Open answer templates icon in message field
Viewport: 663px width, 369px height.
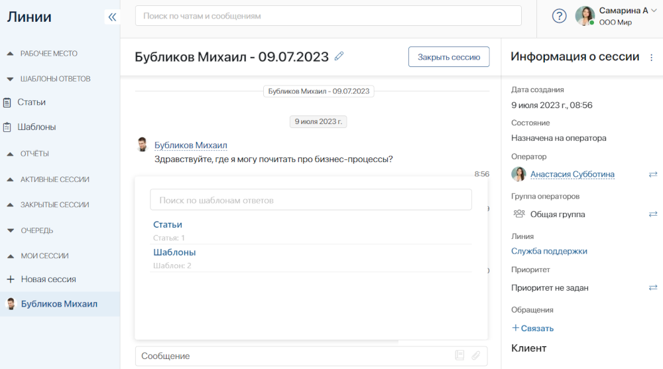pyautogui.click(x=459, y=356)
